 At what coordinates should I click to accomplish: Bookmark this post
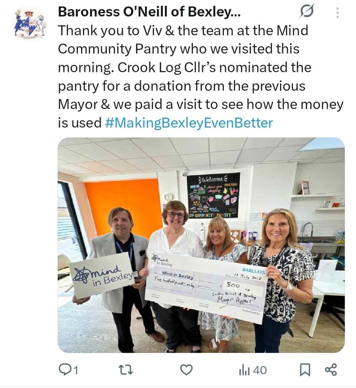pos(305,370)
